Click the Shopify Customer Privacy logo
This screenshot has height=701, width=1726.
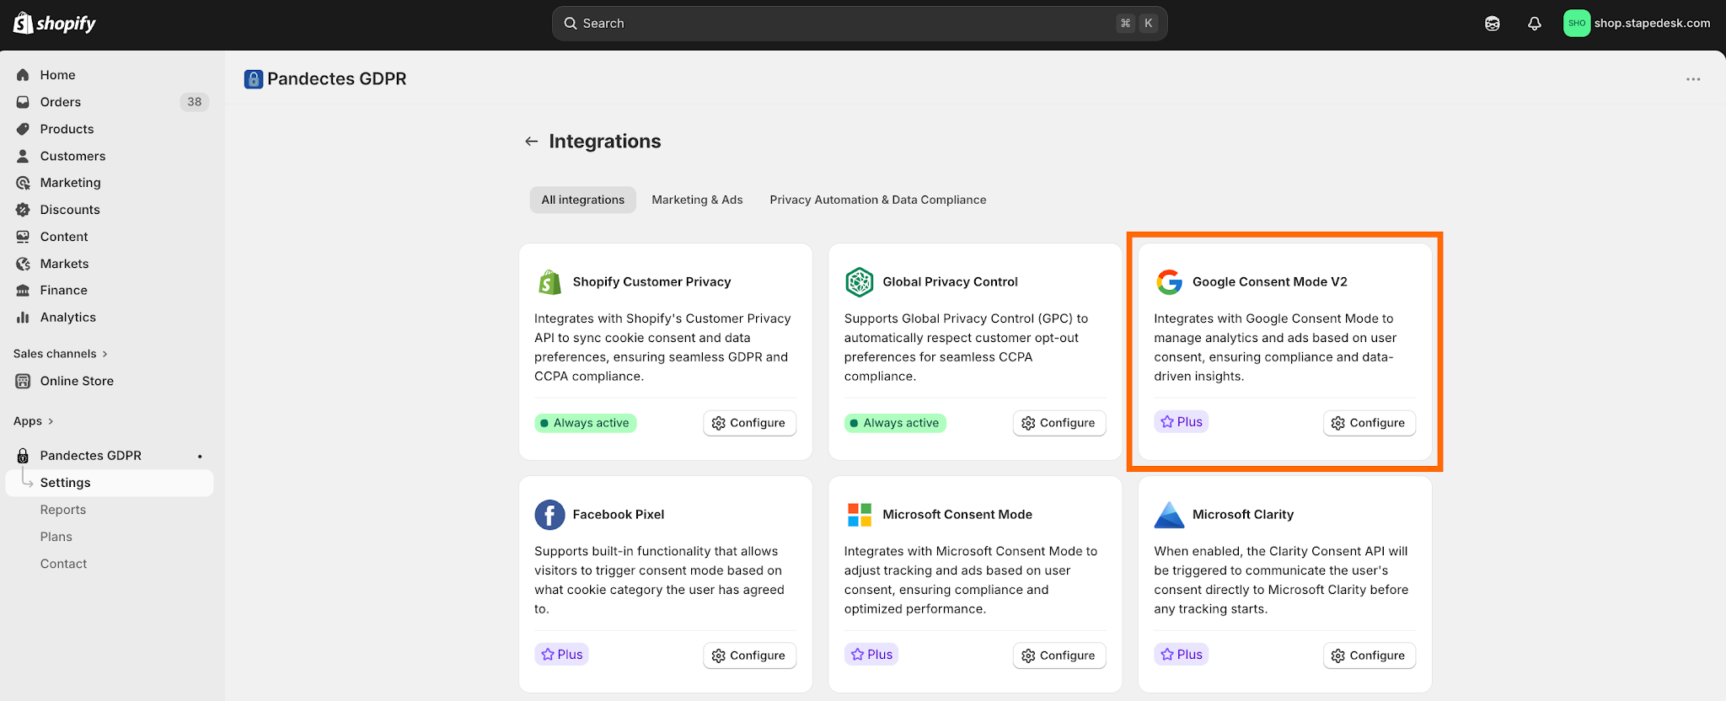(549, 282)
